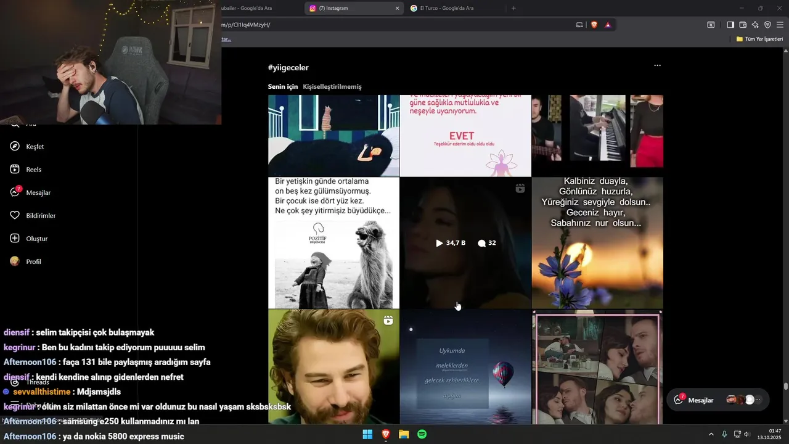Select the Senin için feed tab
Viewport: 789px width, 444px height.
click(x=283, y=87)
